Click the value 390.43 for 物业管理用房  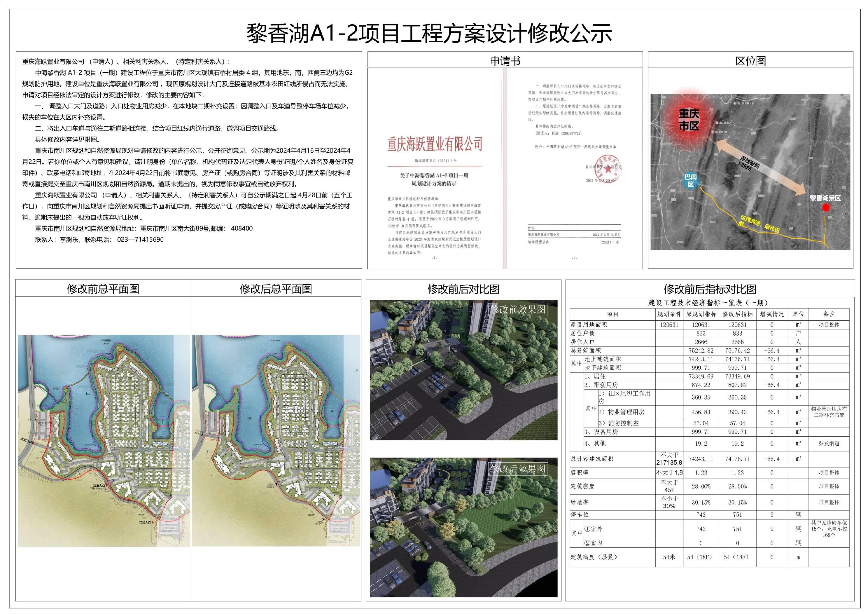tap(738, 412)
